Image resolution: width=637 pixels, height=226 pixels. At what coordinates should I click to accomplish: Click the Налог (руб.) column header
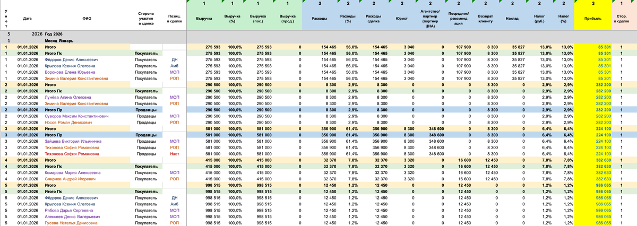click(540, 18)
